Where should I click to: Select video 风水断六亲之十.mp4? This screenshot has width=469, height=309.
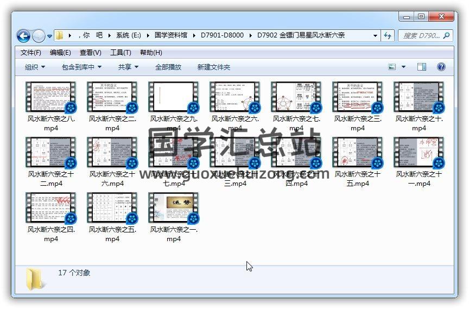point(419,106)
